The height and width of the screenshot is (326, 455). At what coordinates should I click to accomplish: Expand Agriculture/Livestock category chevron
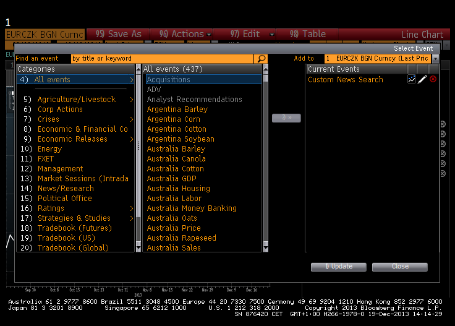132,100
